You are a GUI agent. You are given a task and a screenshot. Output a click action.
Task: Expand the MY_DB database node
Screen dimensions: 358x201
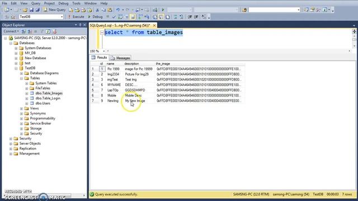pyautogui.click(x=16, y=53)
